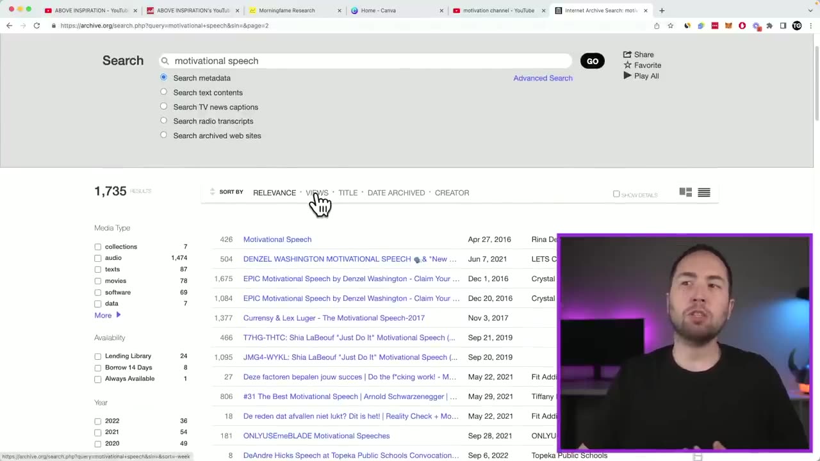Reload the current page

point(37,26)
